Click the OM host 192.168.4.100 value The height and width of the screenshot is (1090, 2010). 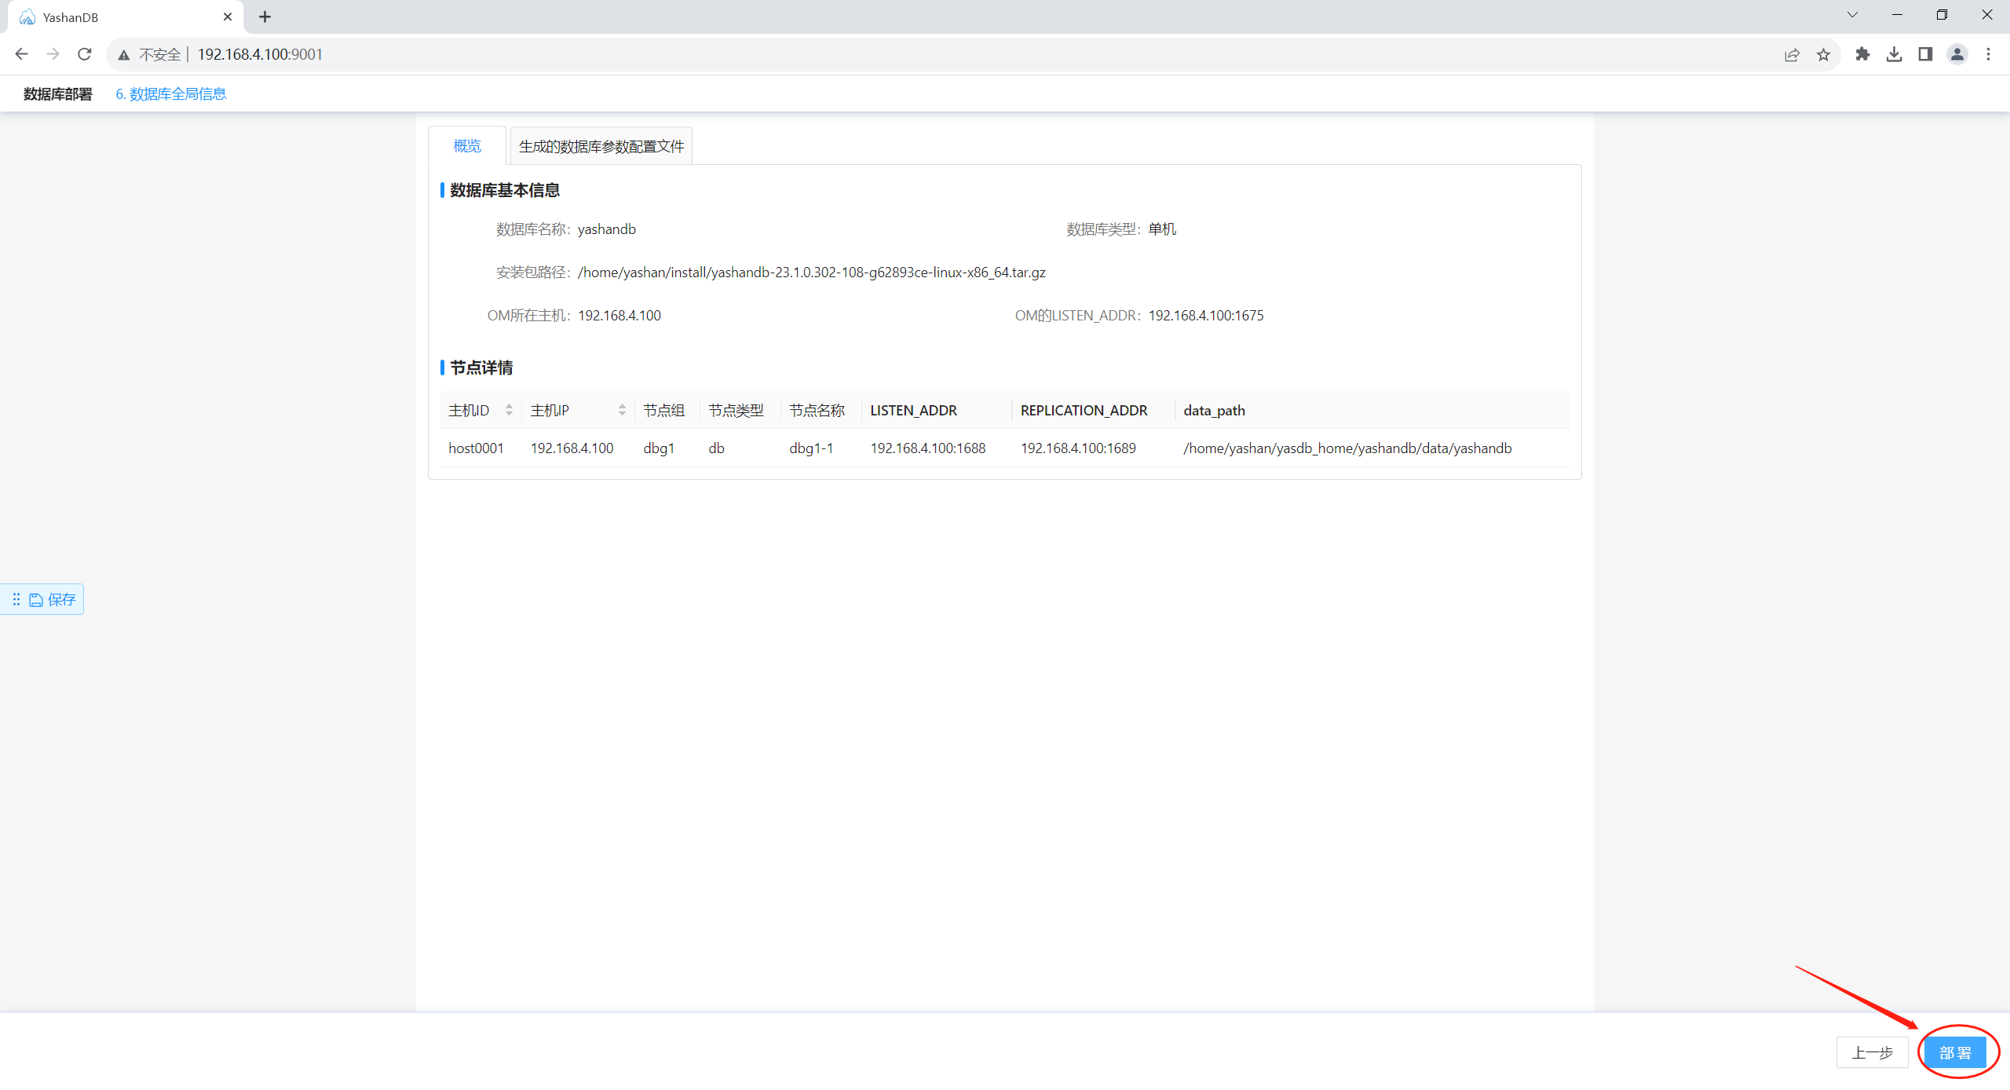[x=619, y=315]
